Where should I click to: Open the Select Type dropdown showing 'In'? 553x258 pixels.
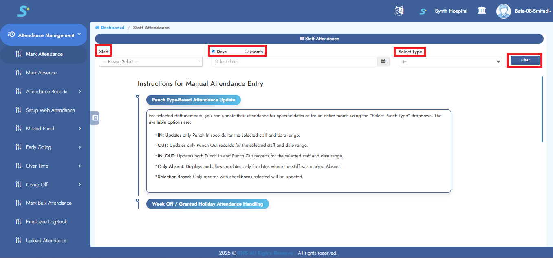pyautogui.click(x=450, y=61)
